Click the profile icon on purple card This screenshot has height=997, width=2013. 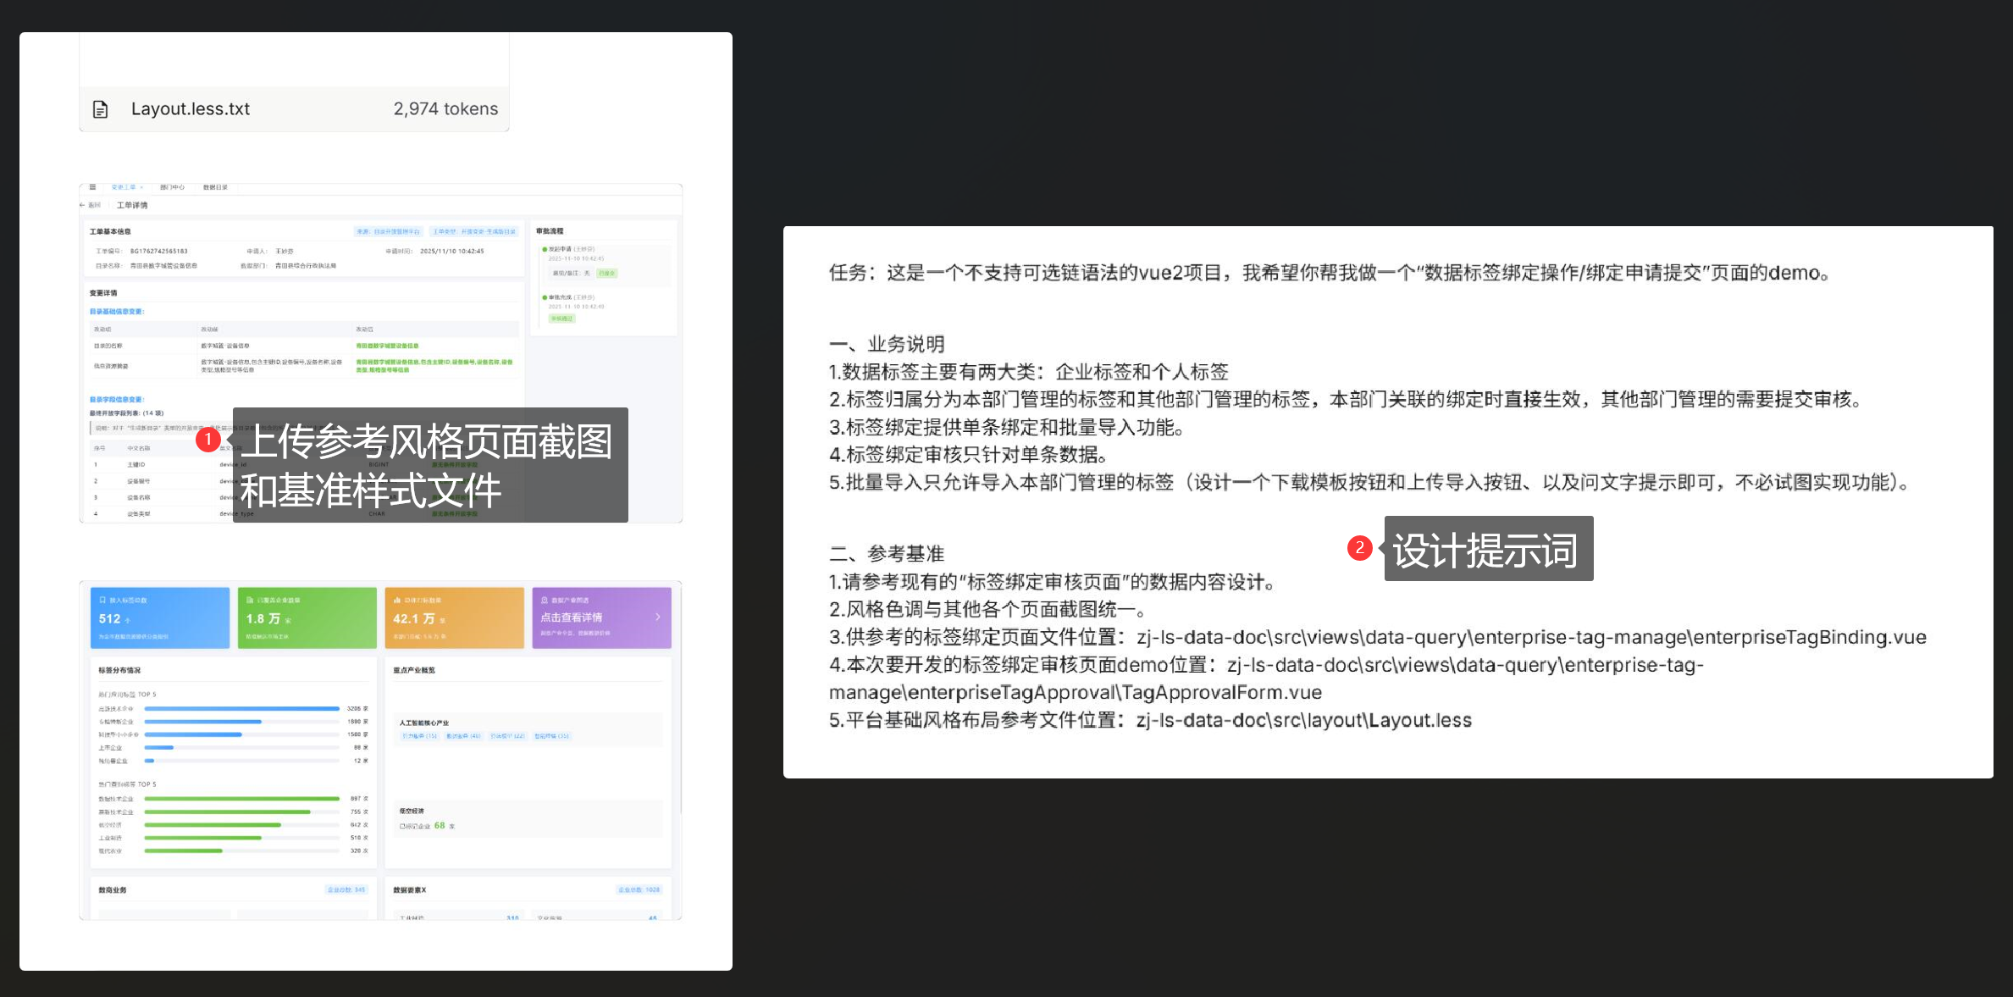[x=544, y=600]
